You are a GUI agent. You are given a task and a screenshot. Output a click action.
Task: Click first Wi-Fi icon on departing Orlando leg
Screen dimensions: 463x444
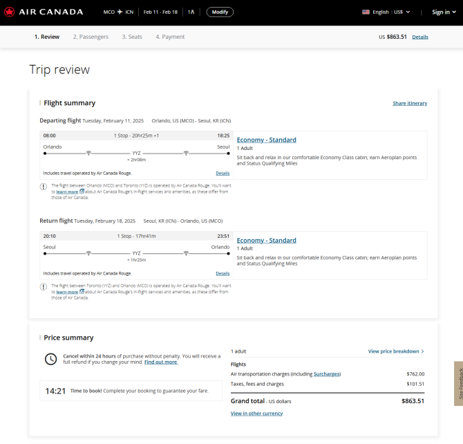(x=88, y=153)
